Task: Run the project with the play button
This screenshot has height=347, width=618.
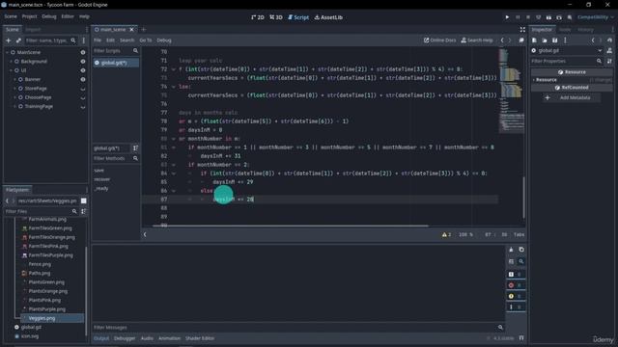Action: (507, 17)
